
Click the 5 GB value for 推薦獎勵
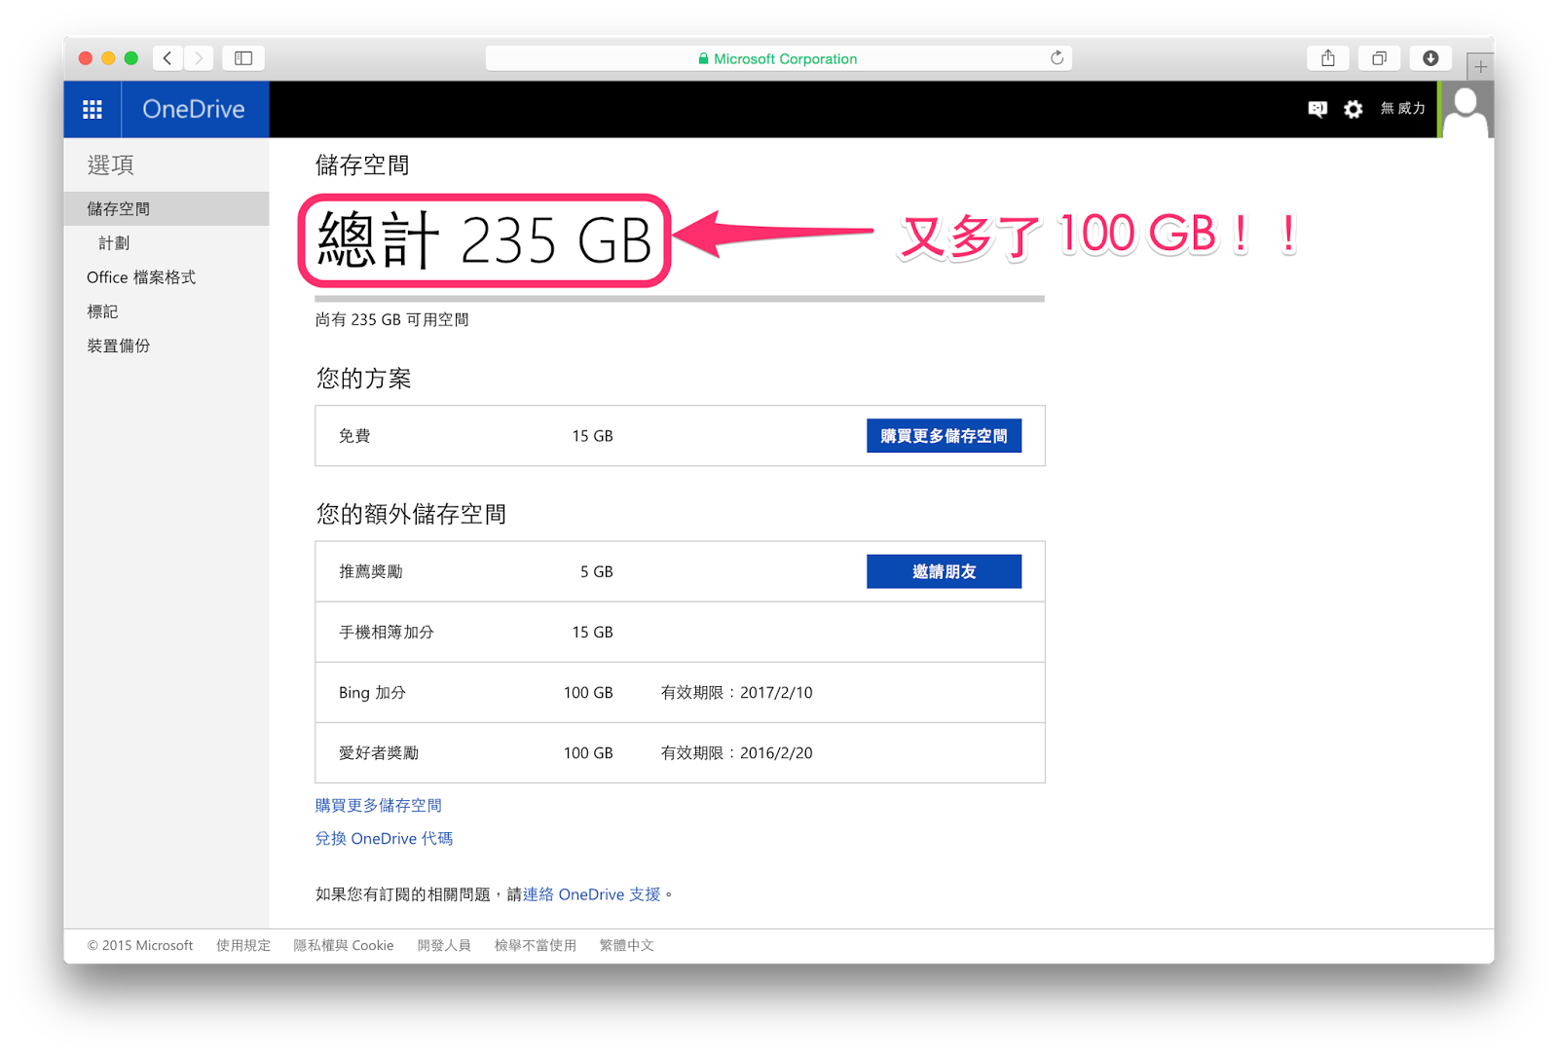[597, 571]
